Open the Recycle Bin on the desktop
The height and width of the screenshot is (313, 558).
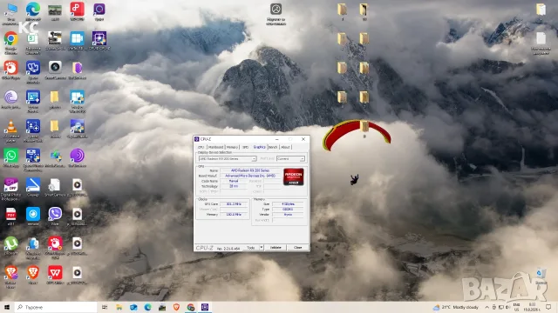(541, 276)
